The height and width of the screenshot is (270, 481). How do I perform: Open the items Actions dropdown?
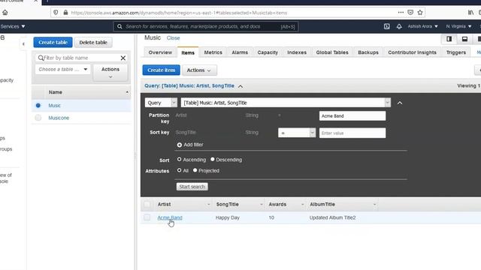pos(199,70)
